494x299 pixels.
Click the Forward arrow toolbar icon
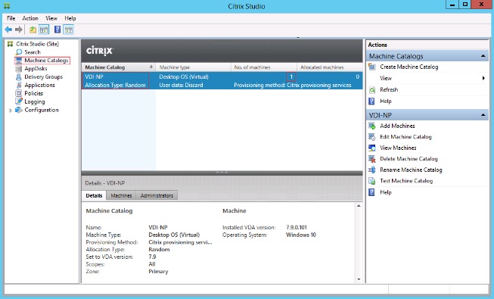tap(19, 30)
